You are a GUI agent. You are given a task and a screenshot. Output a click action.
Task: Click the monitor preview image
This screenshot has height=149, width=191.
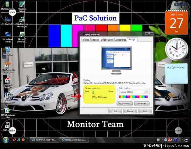[x=116, y=60]
